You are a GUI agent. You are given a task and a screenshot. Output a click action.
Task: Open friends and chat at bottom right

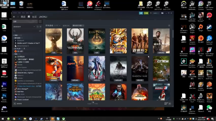[x=168, y=104]
